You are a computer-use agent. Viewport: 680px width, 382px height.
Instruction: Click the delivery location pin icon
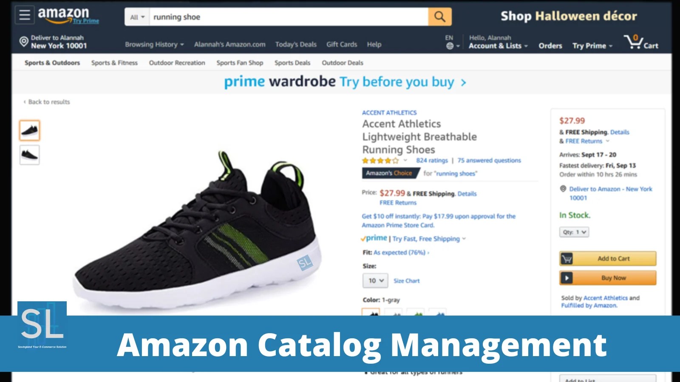point(24,42)
